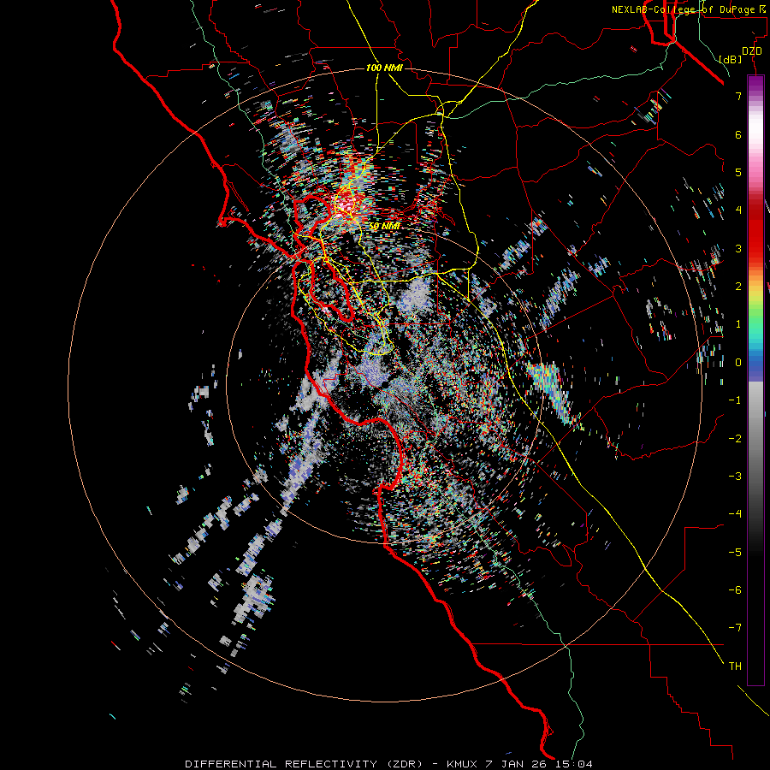
Task: Click the TH threshold label on the scale
Action: coord(735,666)
